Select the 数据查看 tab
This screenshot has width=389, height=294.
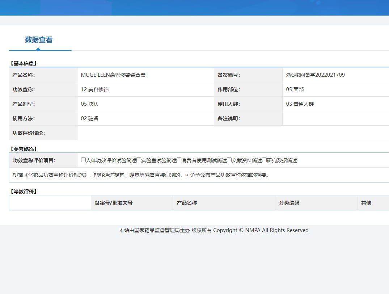[x=39, y=40]
